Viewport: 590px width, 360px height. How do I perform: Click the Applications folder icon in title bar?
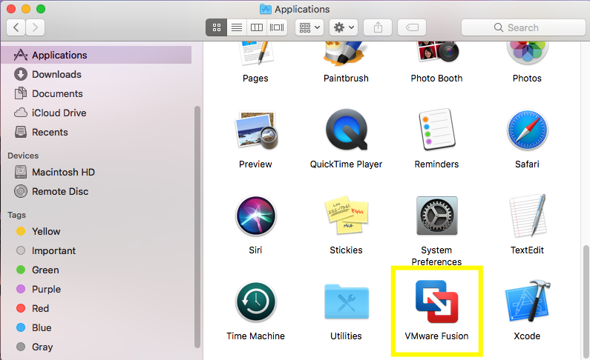pos(266,9)
